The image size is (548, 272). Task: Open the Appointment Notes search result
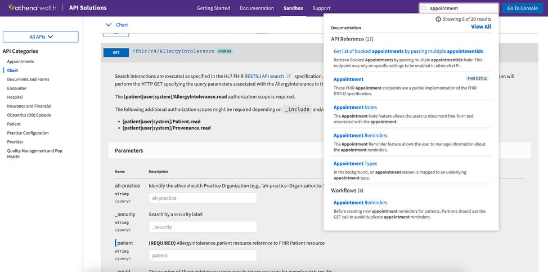(355, 108)
